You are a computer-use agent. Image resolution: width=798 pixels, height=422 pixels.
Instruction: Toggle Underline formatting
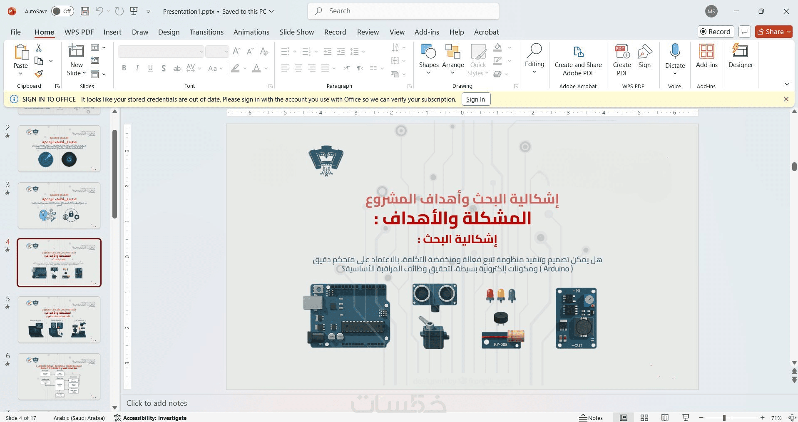[150, 68]
